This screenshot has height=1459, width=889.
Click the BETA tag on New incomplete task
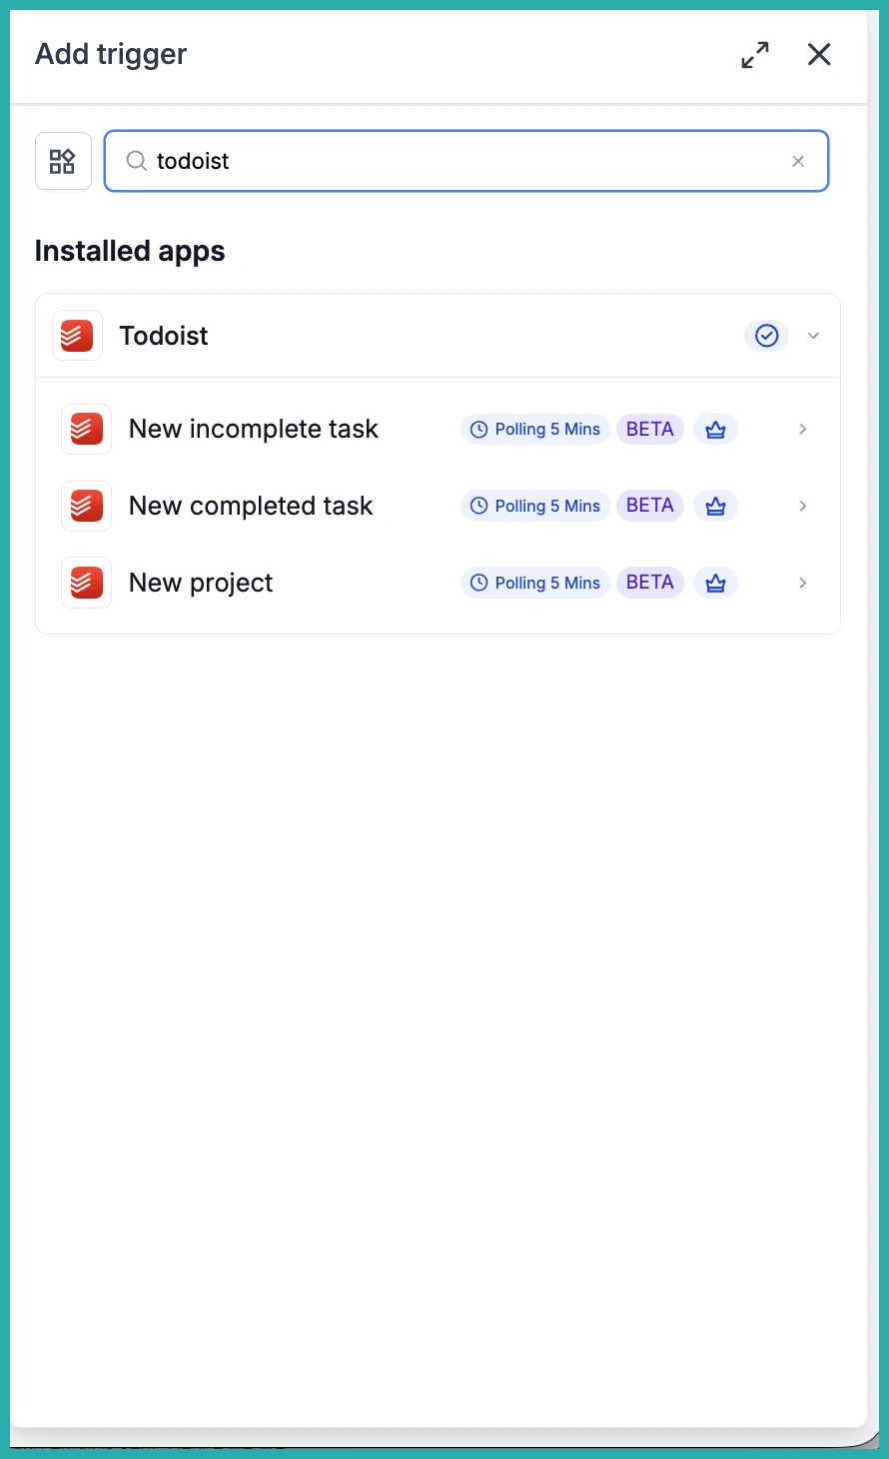[650, 430]
